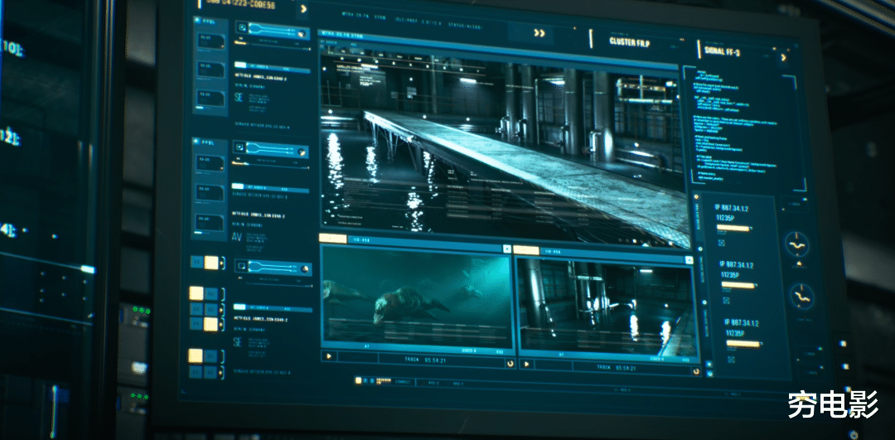Click the refresh icon under the underwater creature feed

(x=509, y=363)
